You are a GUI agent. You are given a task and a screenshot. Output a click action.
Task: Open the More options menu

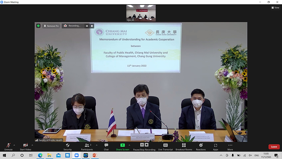[230, 147]
